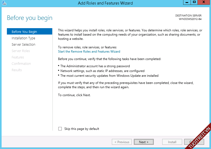Open the Start the Remove Roles and Features Wizard link
Image resolution: width=211 pixels, height=149 pixels.
pos(89,52)
